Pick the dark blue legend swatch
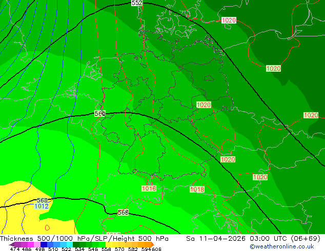The image size is (325, 251). pyautogui.click(x=44, y=244)
